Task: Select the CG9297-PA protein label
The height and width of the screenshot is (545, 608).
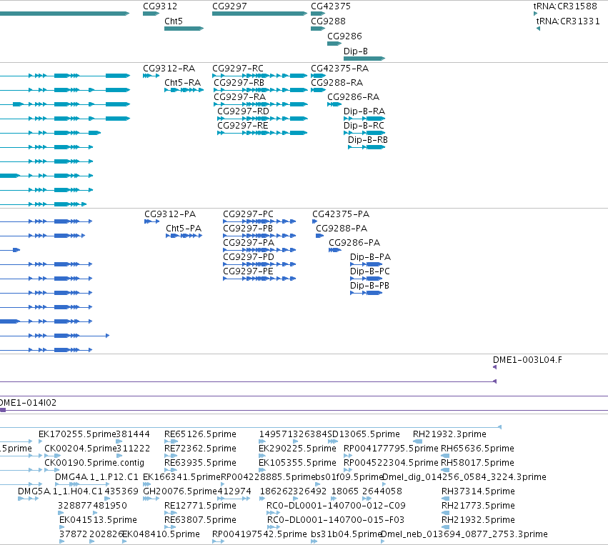Action: coord(248,243)
